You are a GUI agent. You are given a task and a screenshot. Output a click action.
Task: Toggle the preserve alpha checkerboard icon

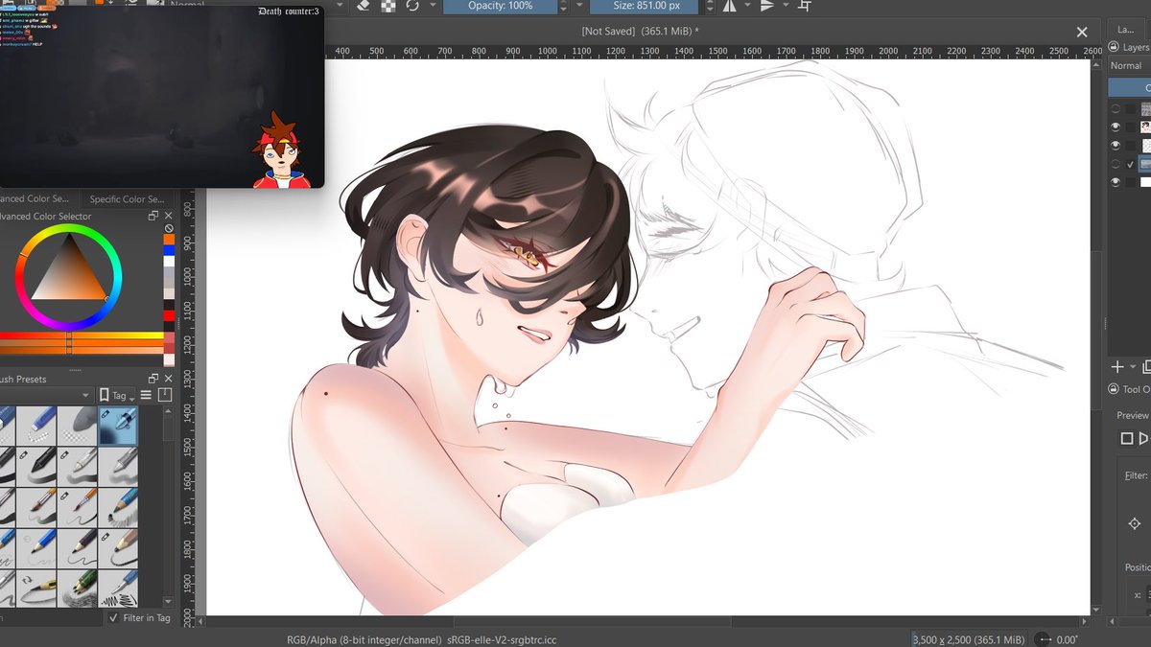tap(388, 6)
